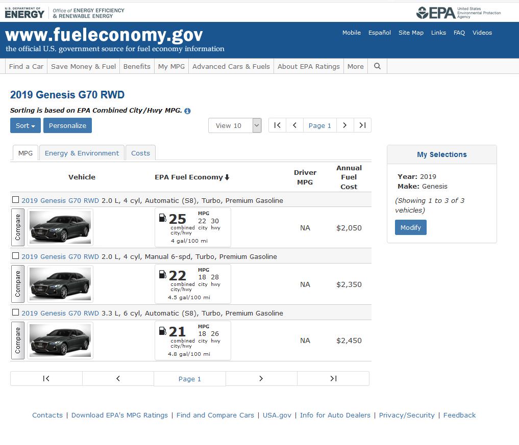
Task: Click the Personalize button
Action: coord(67,125)
